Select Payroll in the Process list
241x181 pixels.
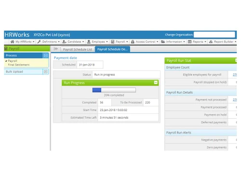[x=13, y=61]
